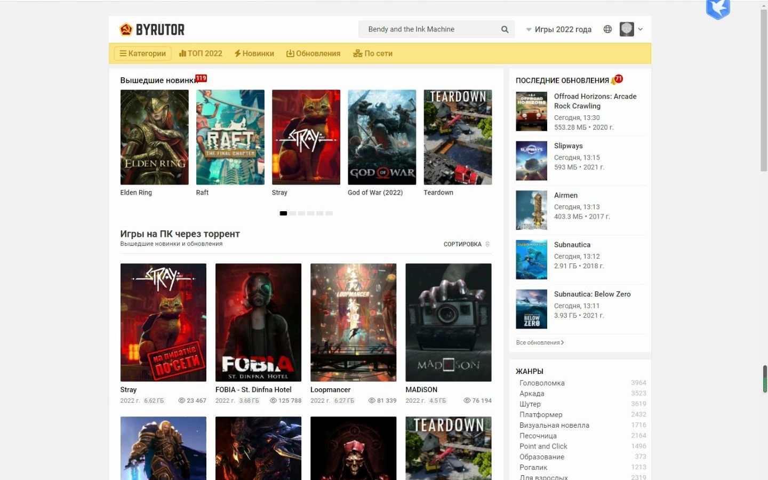Click the Airmen thumbnail image

pyautogui.click(x=531, y=210)
